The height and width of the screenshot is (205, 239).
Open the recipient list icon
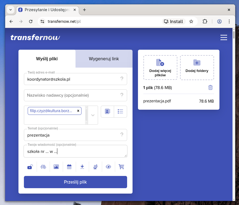(x=120, y=111)
